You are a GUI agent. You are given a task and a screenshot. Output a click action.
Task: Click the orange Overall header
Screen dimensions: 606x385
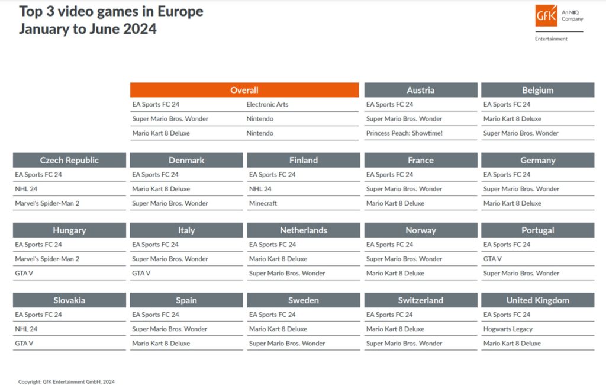pyautogui.click(x=244, y=90)
